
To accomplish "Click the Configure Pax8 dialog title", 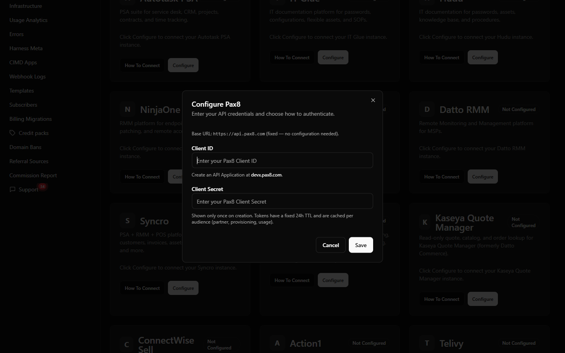I will coord(216,104).
